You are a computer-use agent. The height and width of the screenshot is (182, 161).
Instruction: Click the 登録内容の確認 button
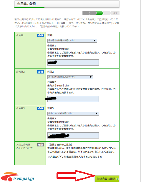[x=107, y=179]
